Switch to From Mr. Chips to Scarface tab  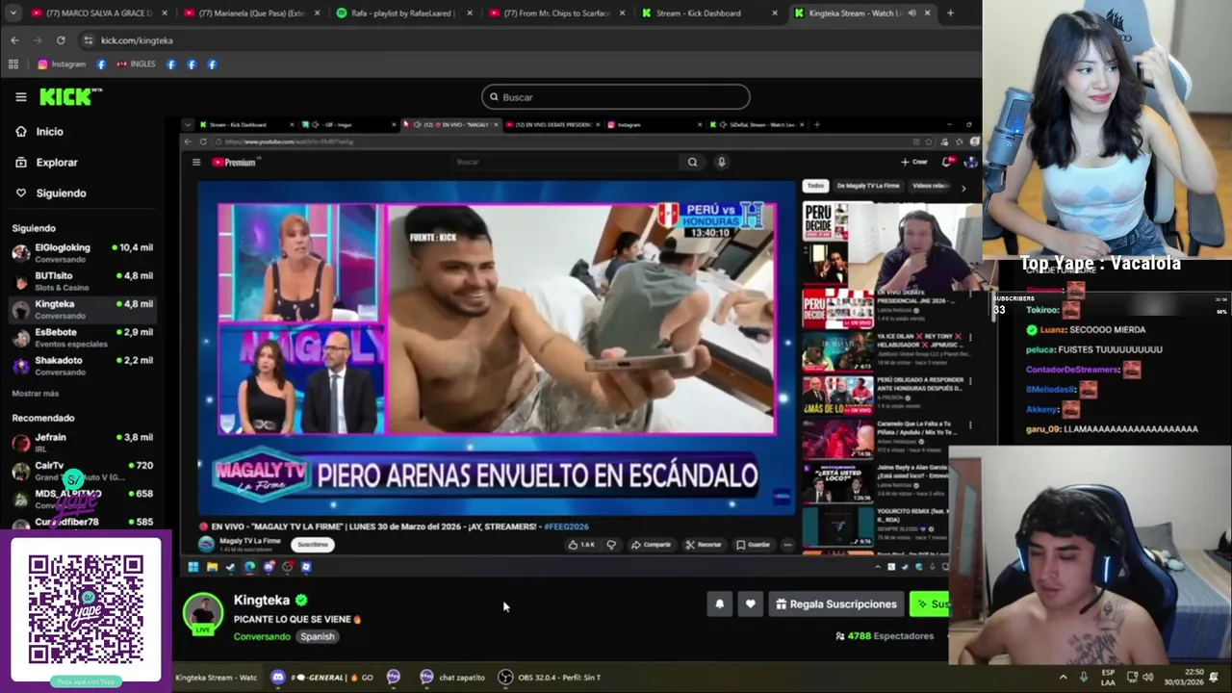556,13
